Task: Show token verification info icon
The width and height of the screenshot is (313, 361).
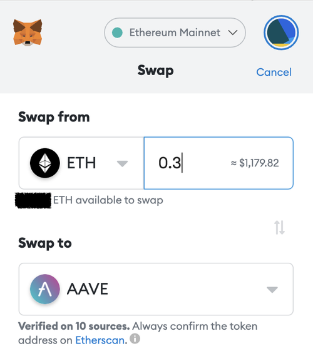Action: 135,338
